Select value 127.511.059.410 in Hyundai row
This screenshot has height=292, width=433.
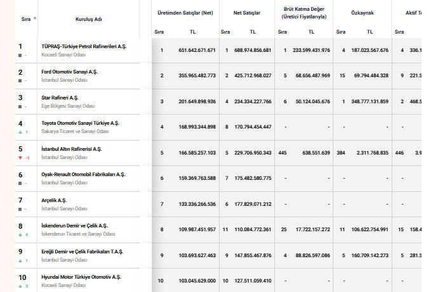pyautogui.click(x=253, y=281)
